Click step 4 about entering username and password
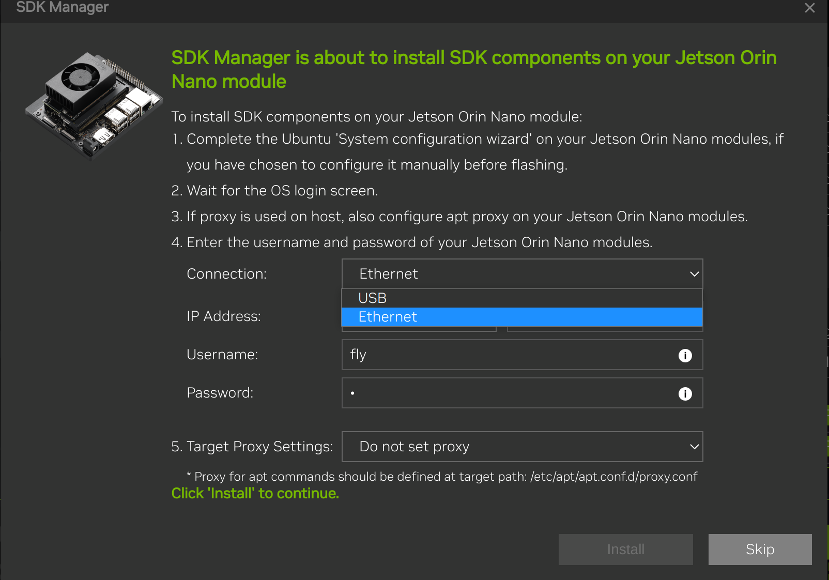The width and height of the screenshot is (829, 580). point(411,242)
